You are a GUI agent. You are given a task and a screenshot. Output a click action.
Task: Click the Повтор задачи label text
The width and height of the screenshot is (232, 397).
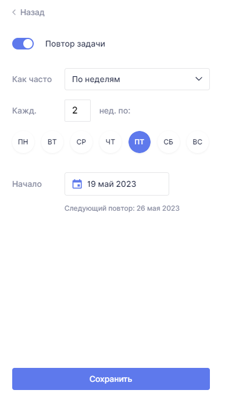(75, 44)
